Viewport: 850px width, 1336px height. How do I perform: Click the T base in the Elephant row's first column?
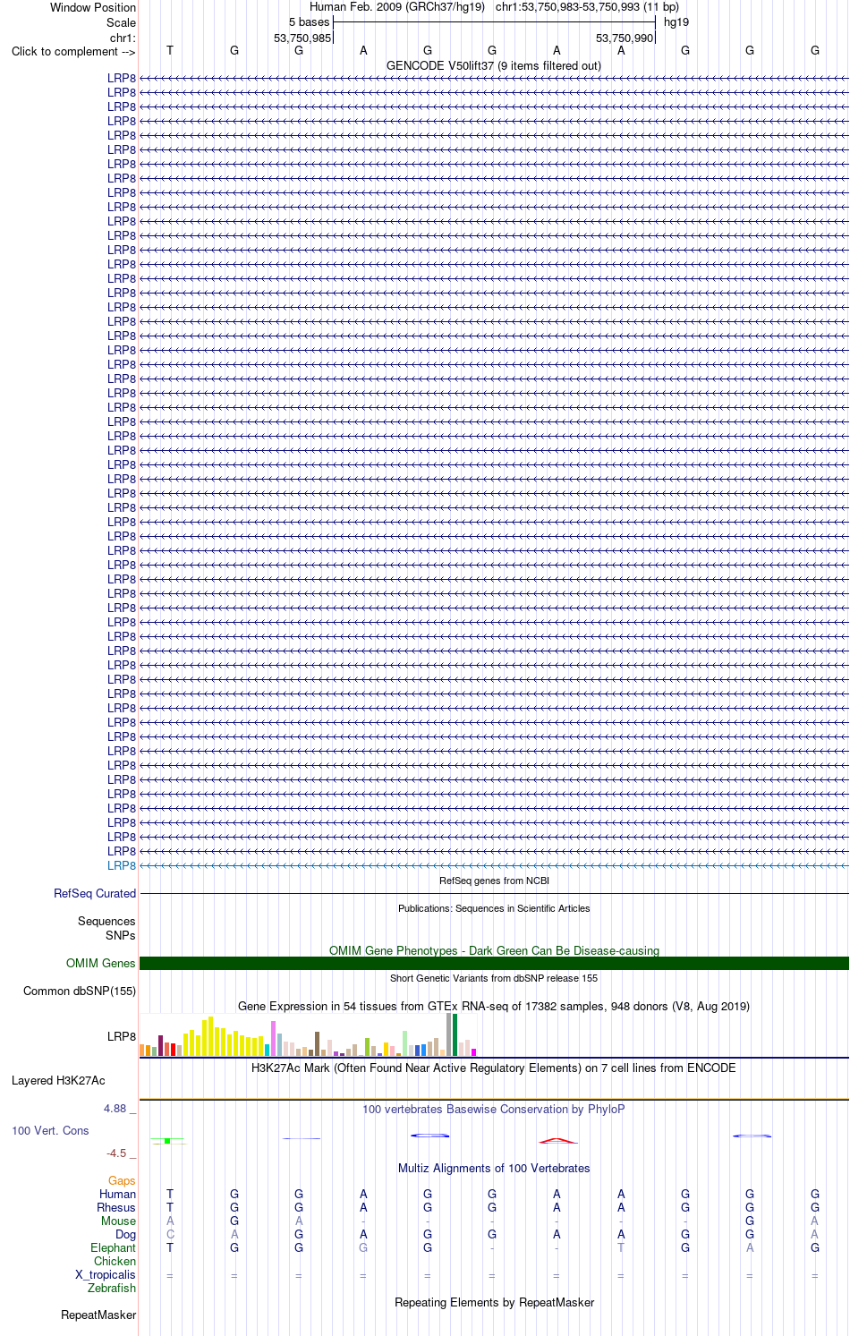coord(170,1247)
